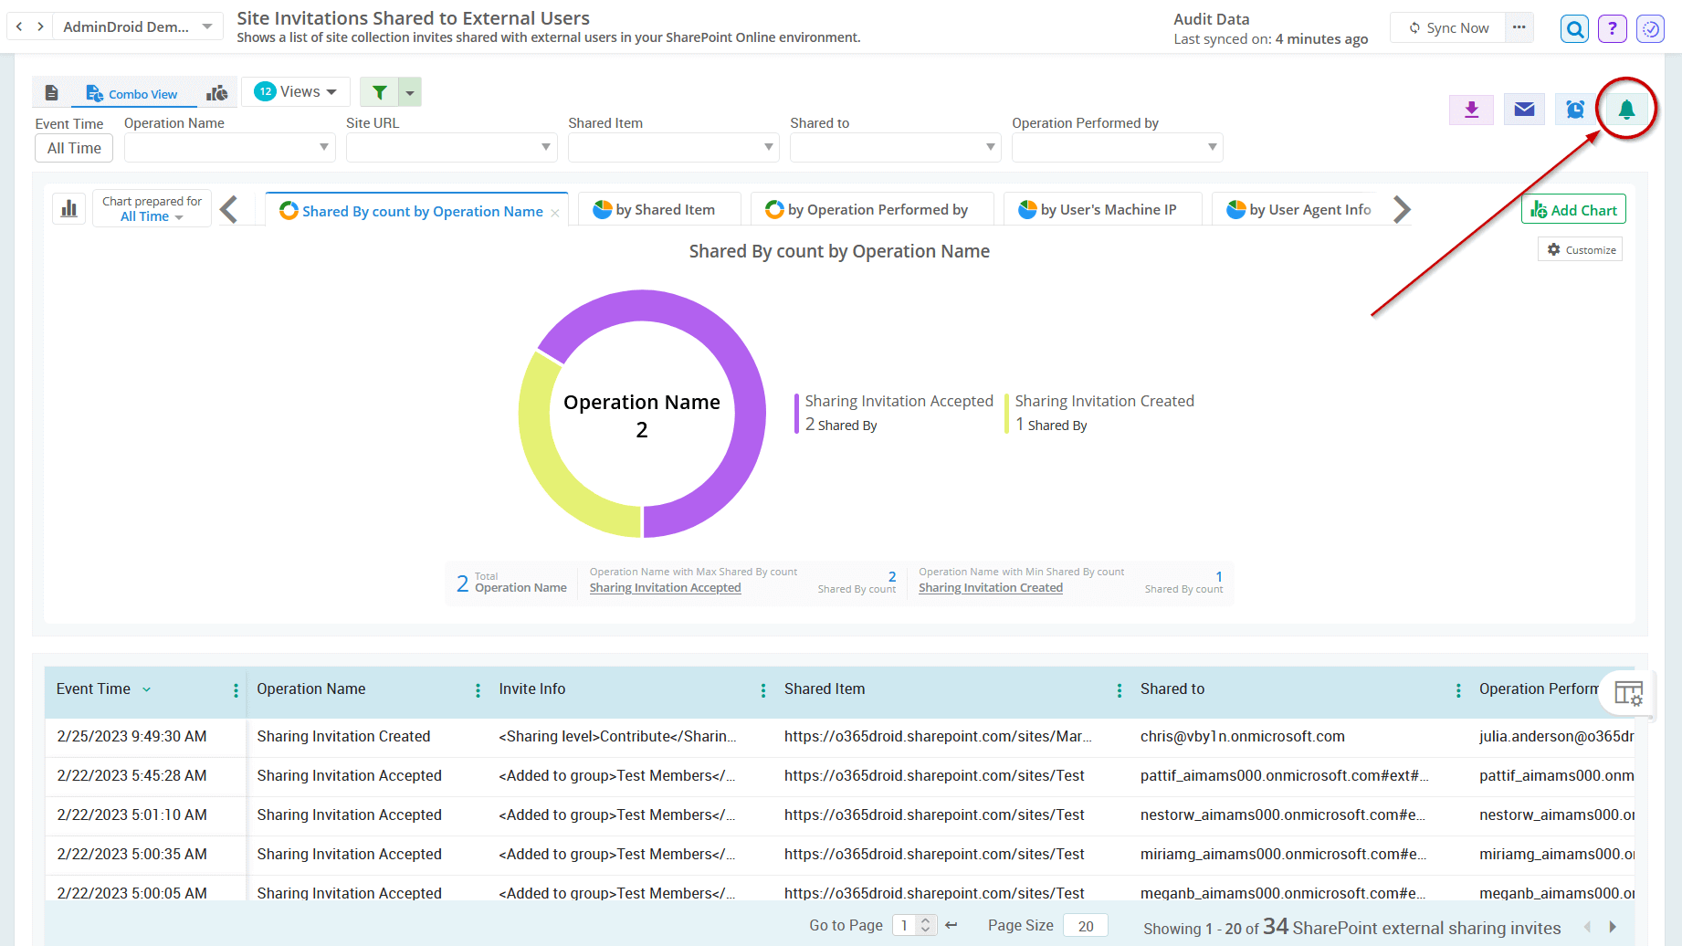Export the report using the download icon
This screenshot has width=1682, height=946.
pos(1471,109)
